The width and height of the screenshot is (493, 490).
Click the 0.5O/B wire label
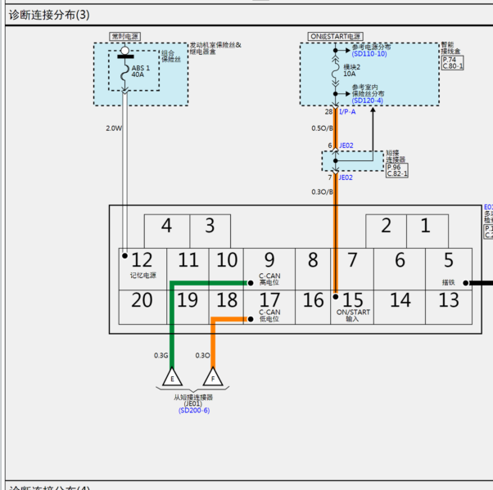pos(322,128)
